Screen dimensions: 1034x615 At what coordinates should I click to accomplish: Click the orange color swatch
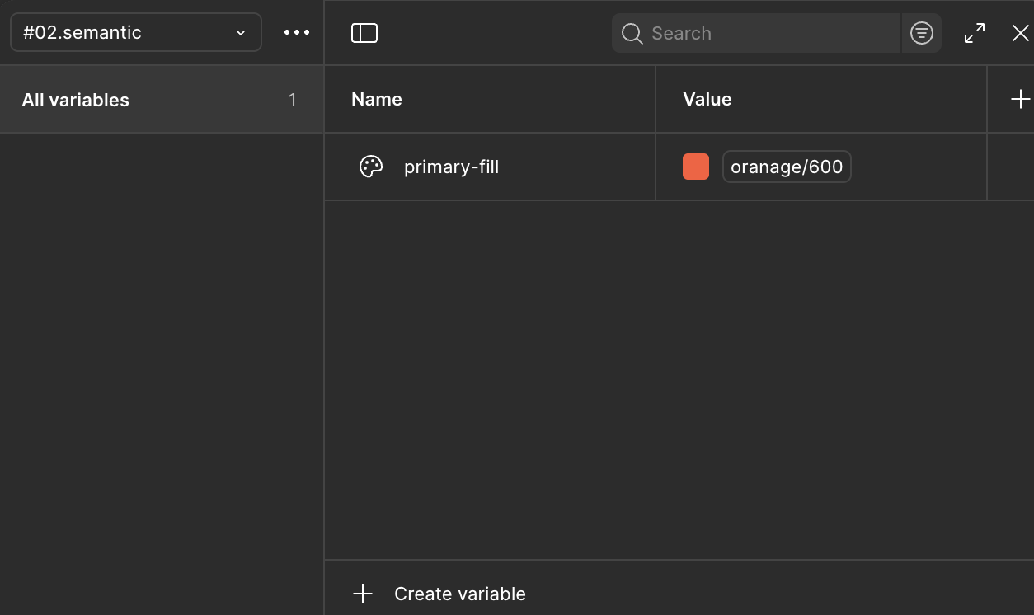[696, 167]
